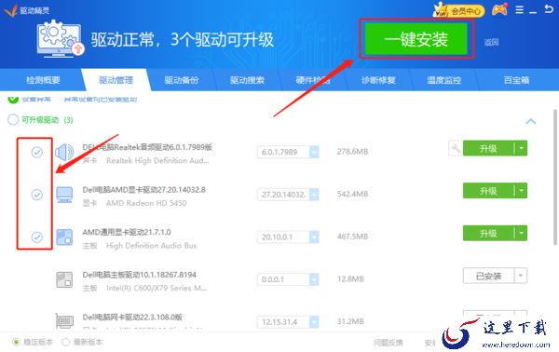
Task: Click the 31.2MB size text
Action: pos(350,321)
